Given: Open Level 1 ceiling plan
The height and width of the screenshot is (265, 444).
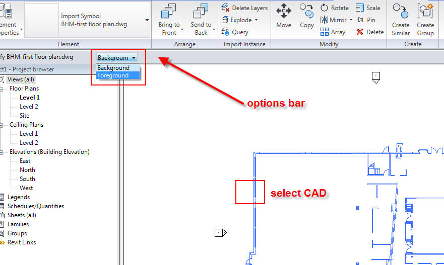Looking at the screenshot, I should pyautogui.click(x=29, y=134).
